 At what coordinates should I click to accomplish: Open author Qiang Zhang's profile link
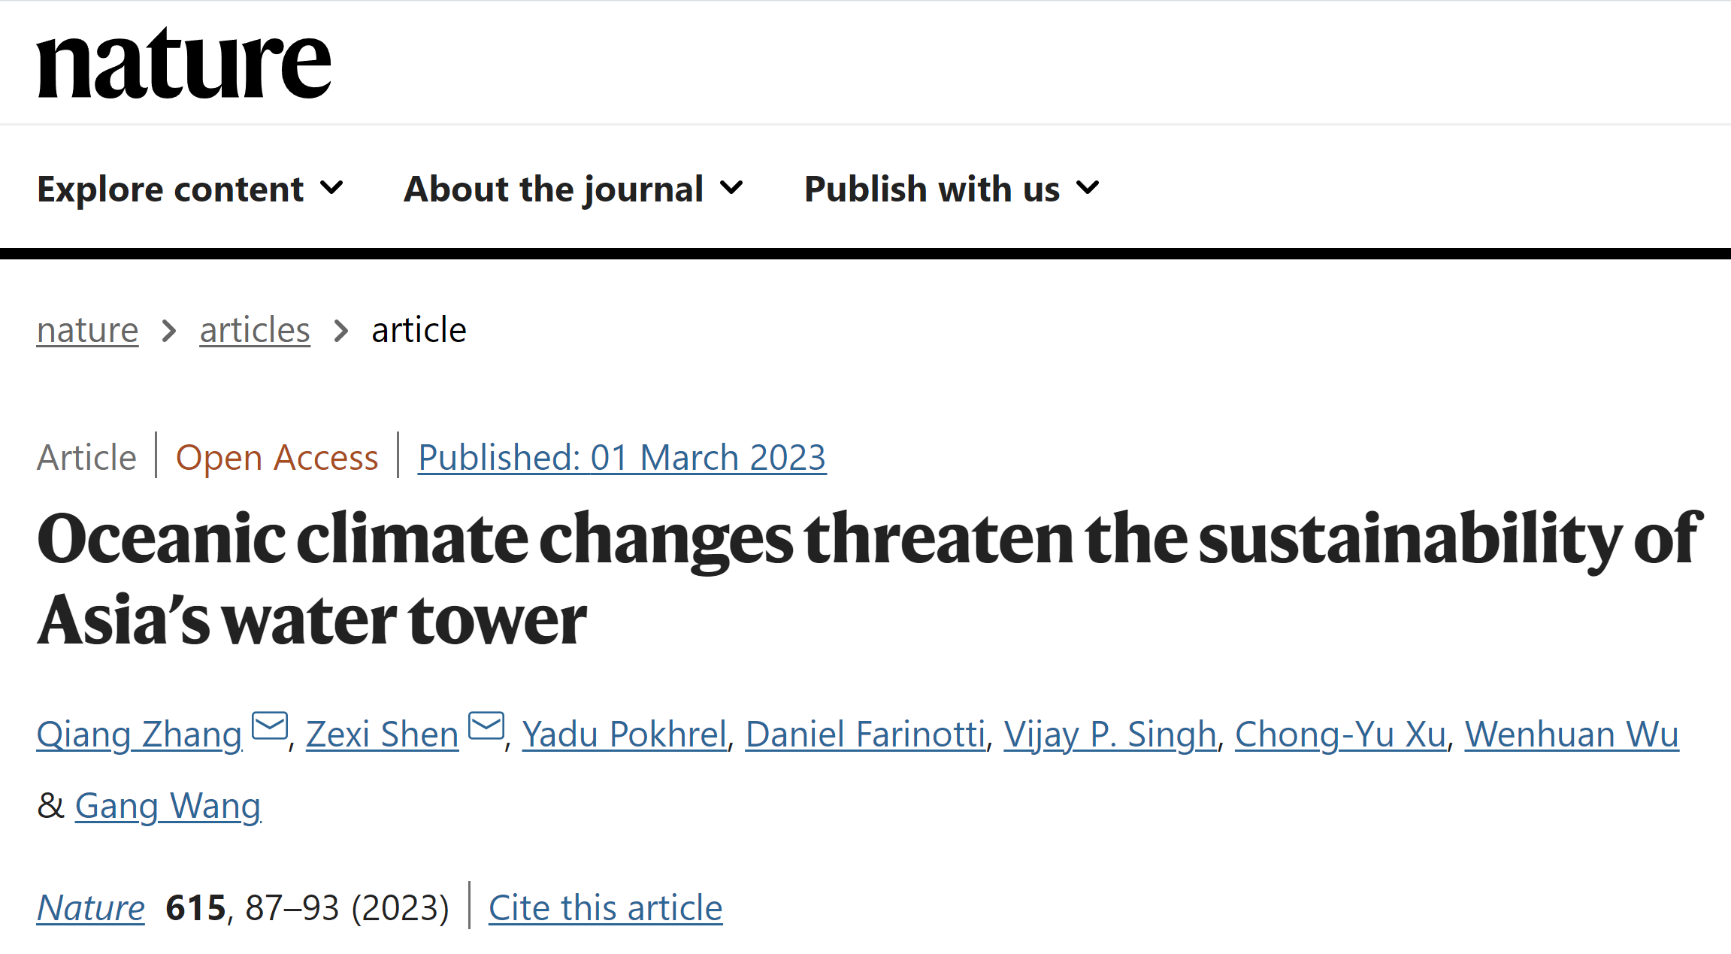click(x=140, y=734)
